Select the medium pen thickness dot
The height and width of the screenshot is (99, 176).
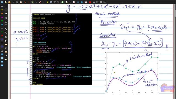point(6,10)
